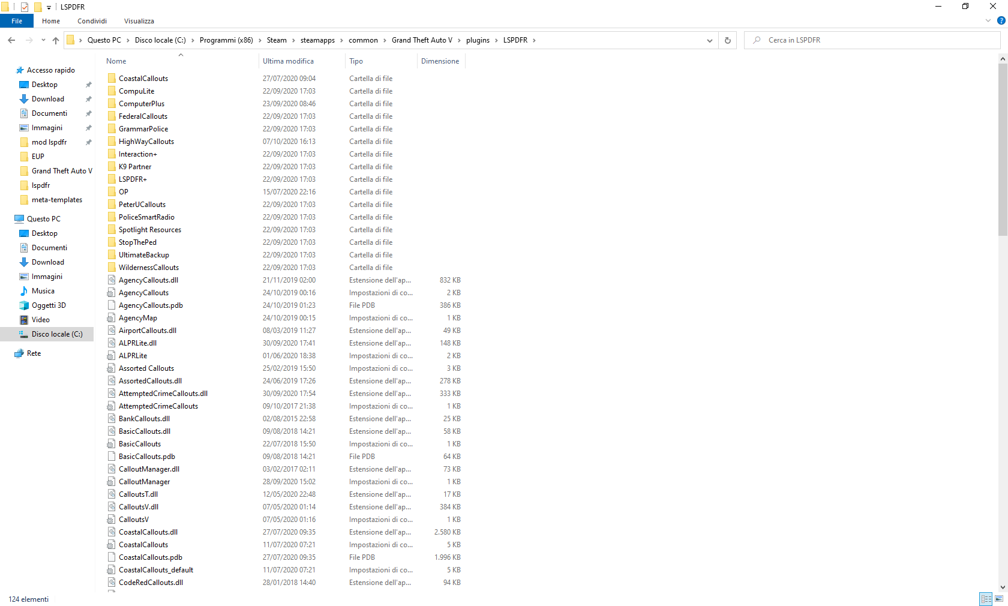Viewport: 1008px width, 606px height.
Task: Open the address bar history dropdown
Action: point(710,40)
